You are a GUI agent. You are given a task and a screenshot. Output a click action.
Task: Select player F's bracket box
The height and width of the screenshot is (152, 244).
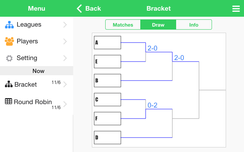pos(108,119)
